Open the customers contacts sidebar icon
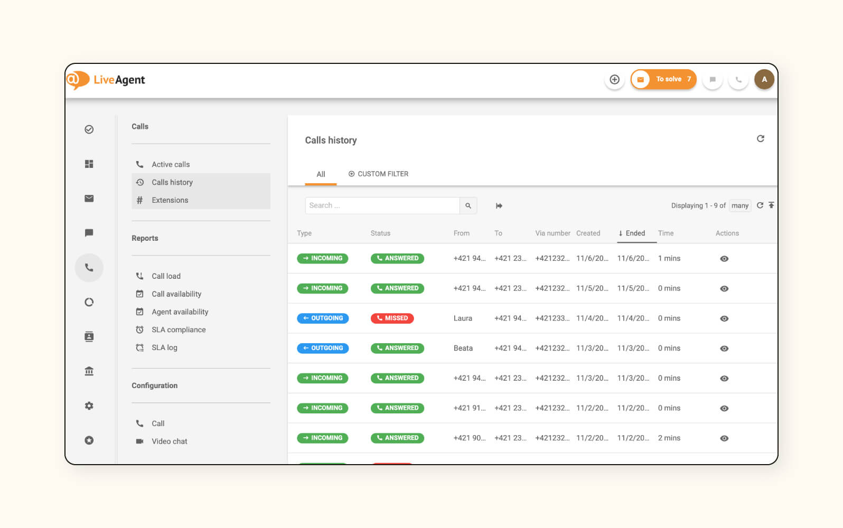Viewport: 843px width, 528px height. coord(89,336)
